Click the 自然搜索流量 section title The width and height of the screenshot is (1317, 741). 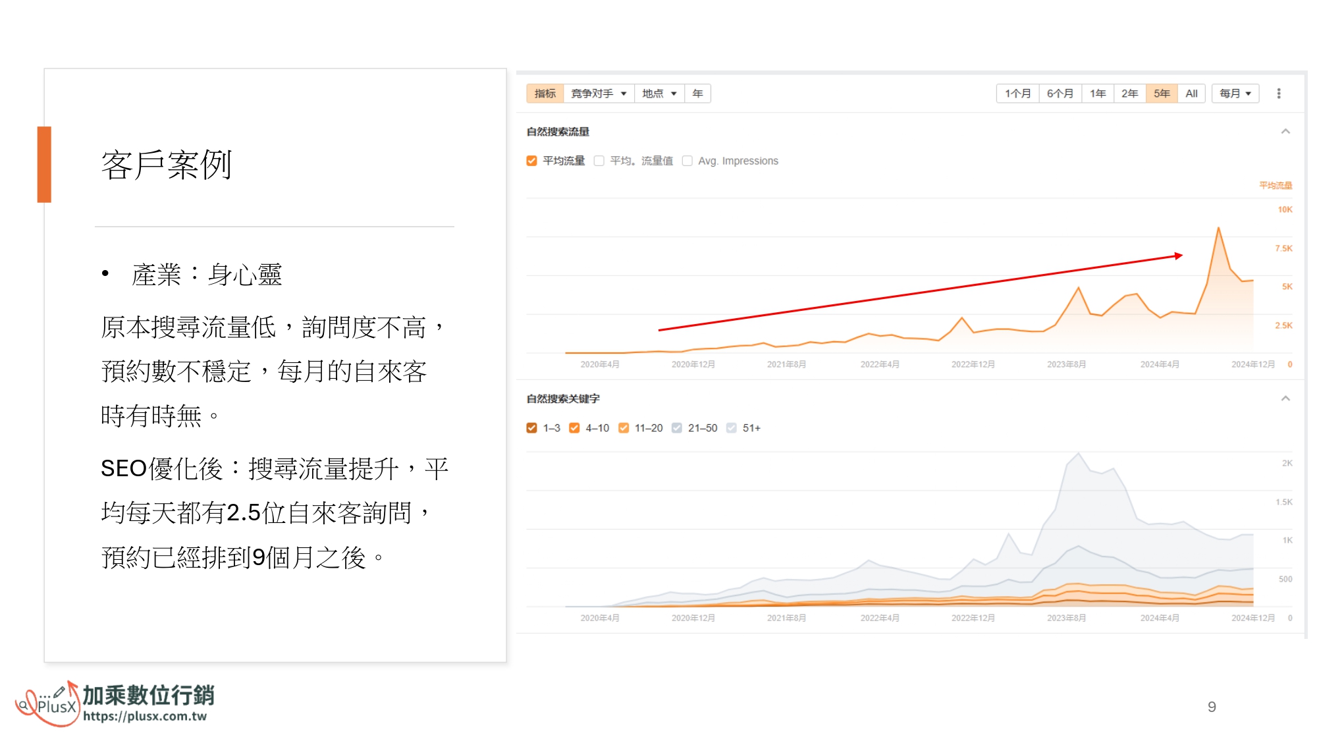tap(558, 132)
